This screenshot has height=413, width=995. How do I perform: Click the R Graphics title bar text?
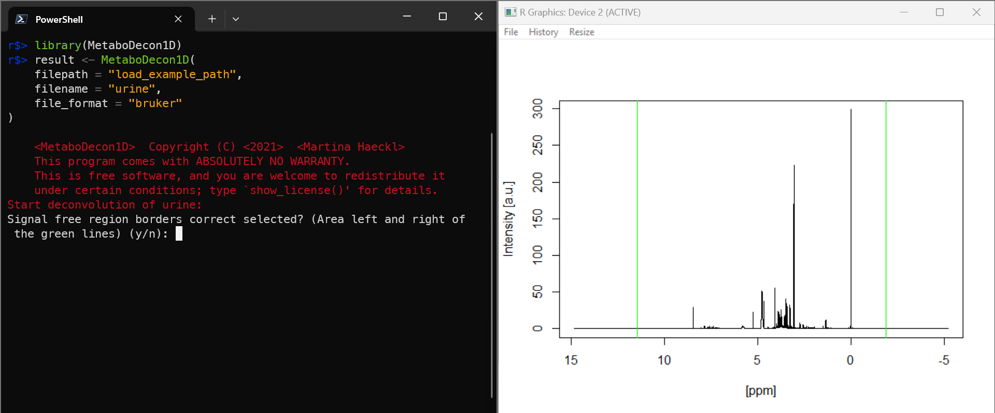point(580,12)
